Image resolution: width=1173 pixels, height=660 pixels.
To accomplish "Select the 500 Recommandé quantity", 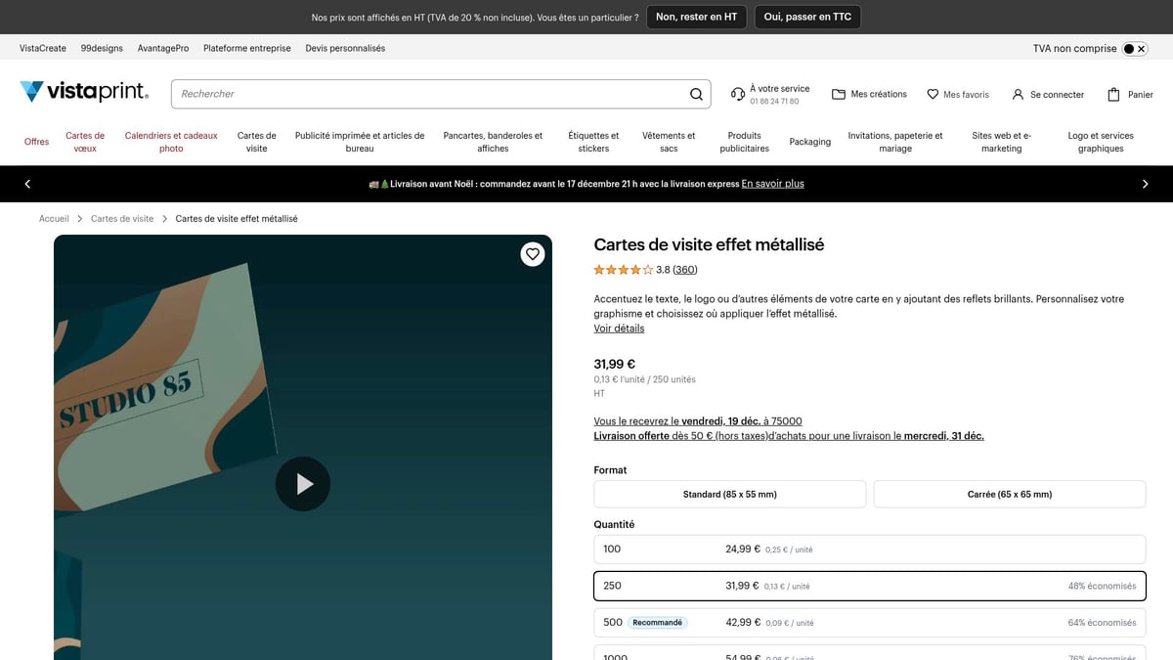I will coord(869,622).
